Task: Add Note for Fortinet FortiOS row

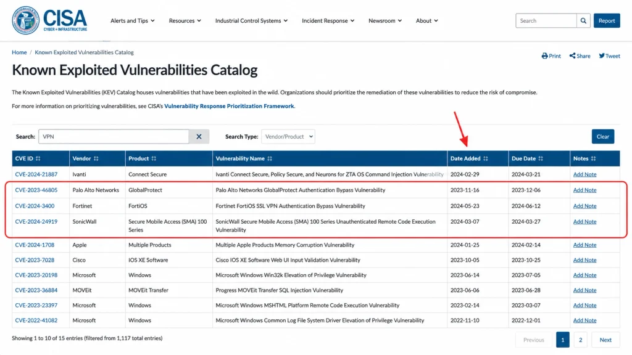Action: coord(584,206)
